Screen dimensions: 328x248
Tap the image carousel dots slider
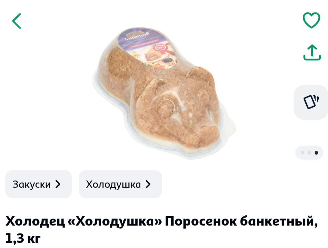[x=309, y=153]
